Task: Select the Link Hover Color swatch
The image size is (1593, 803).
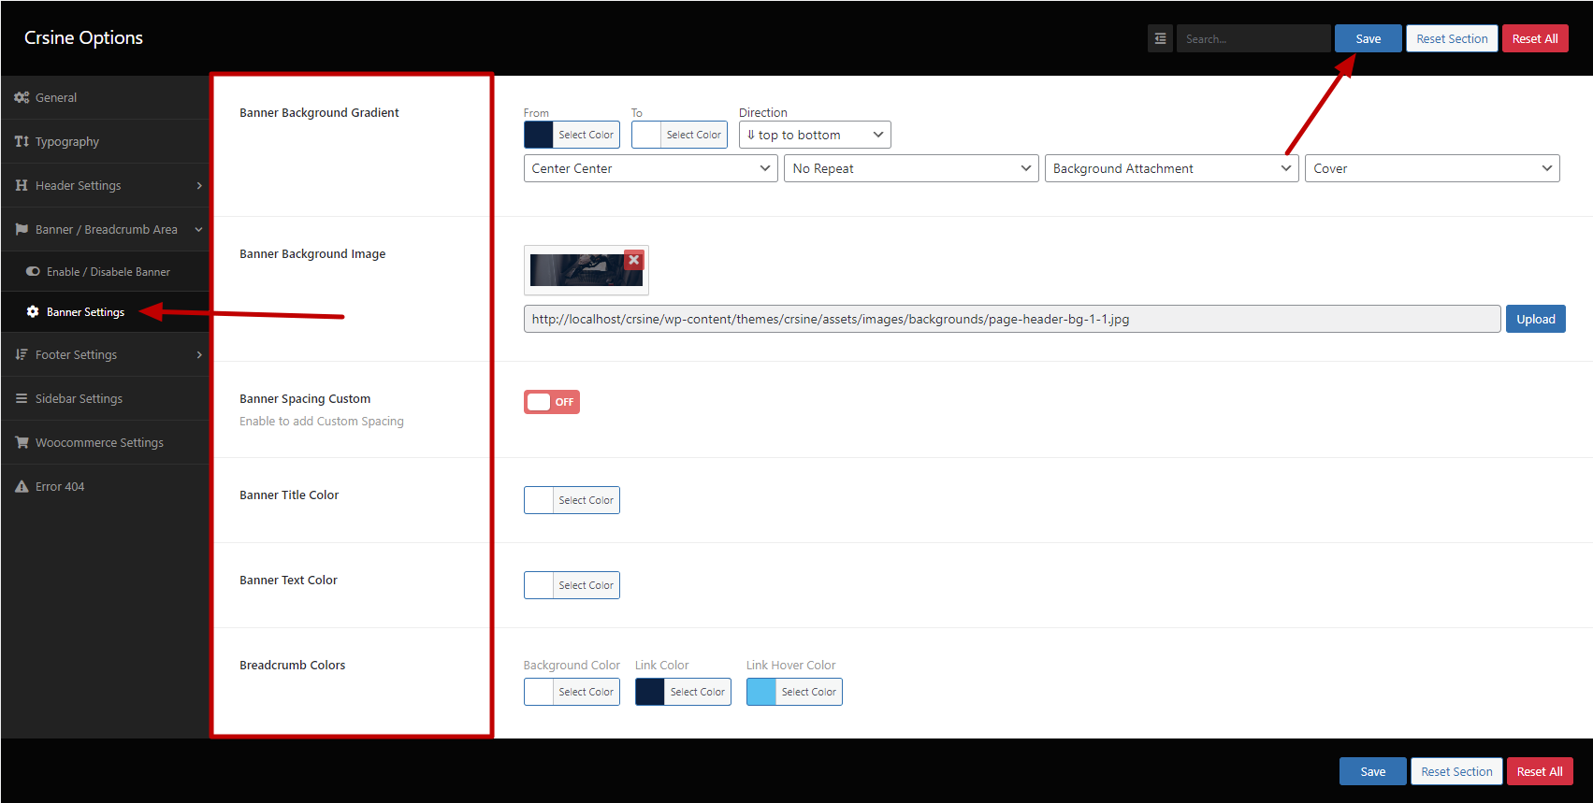Action: click(x=761, y=692)
